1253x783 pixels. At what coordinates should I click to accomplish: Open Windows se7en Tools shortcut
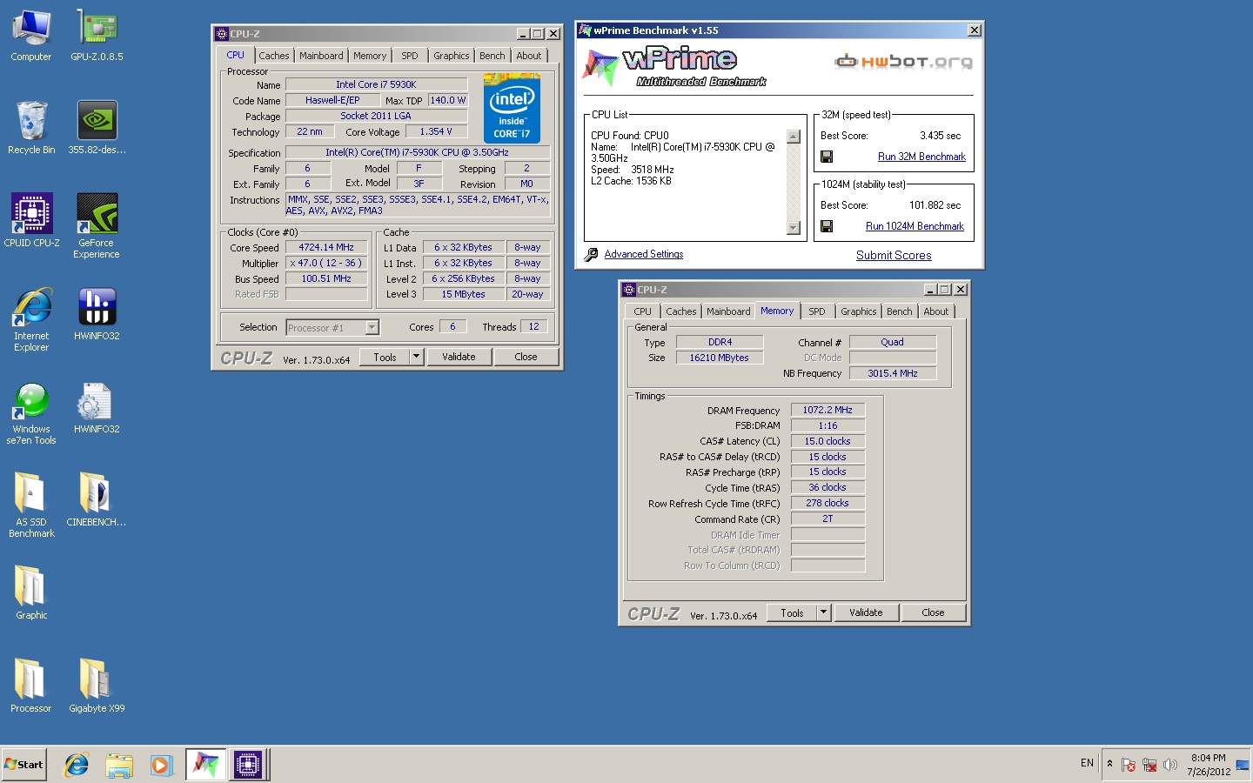coord(31,413)
